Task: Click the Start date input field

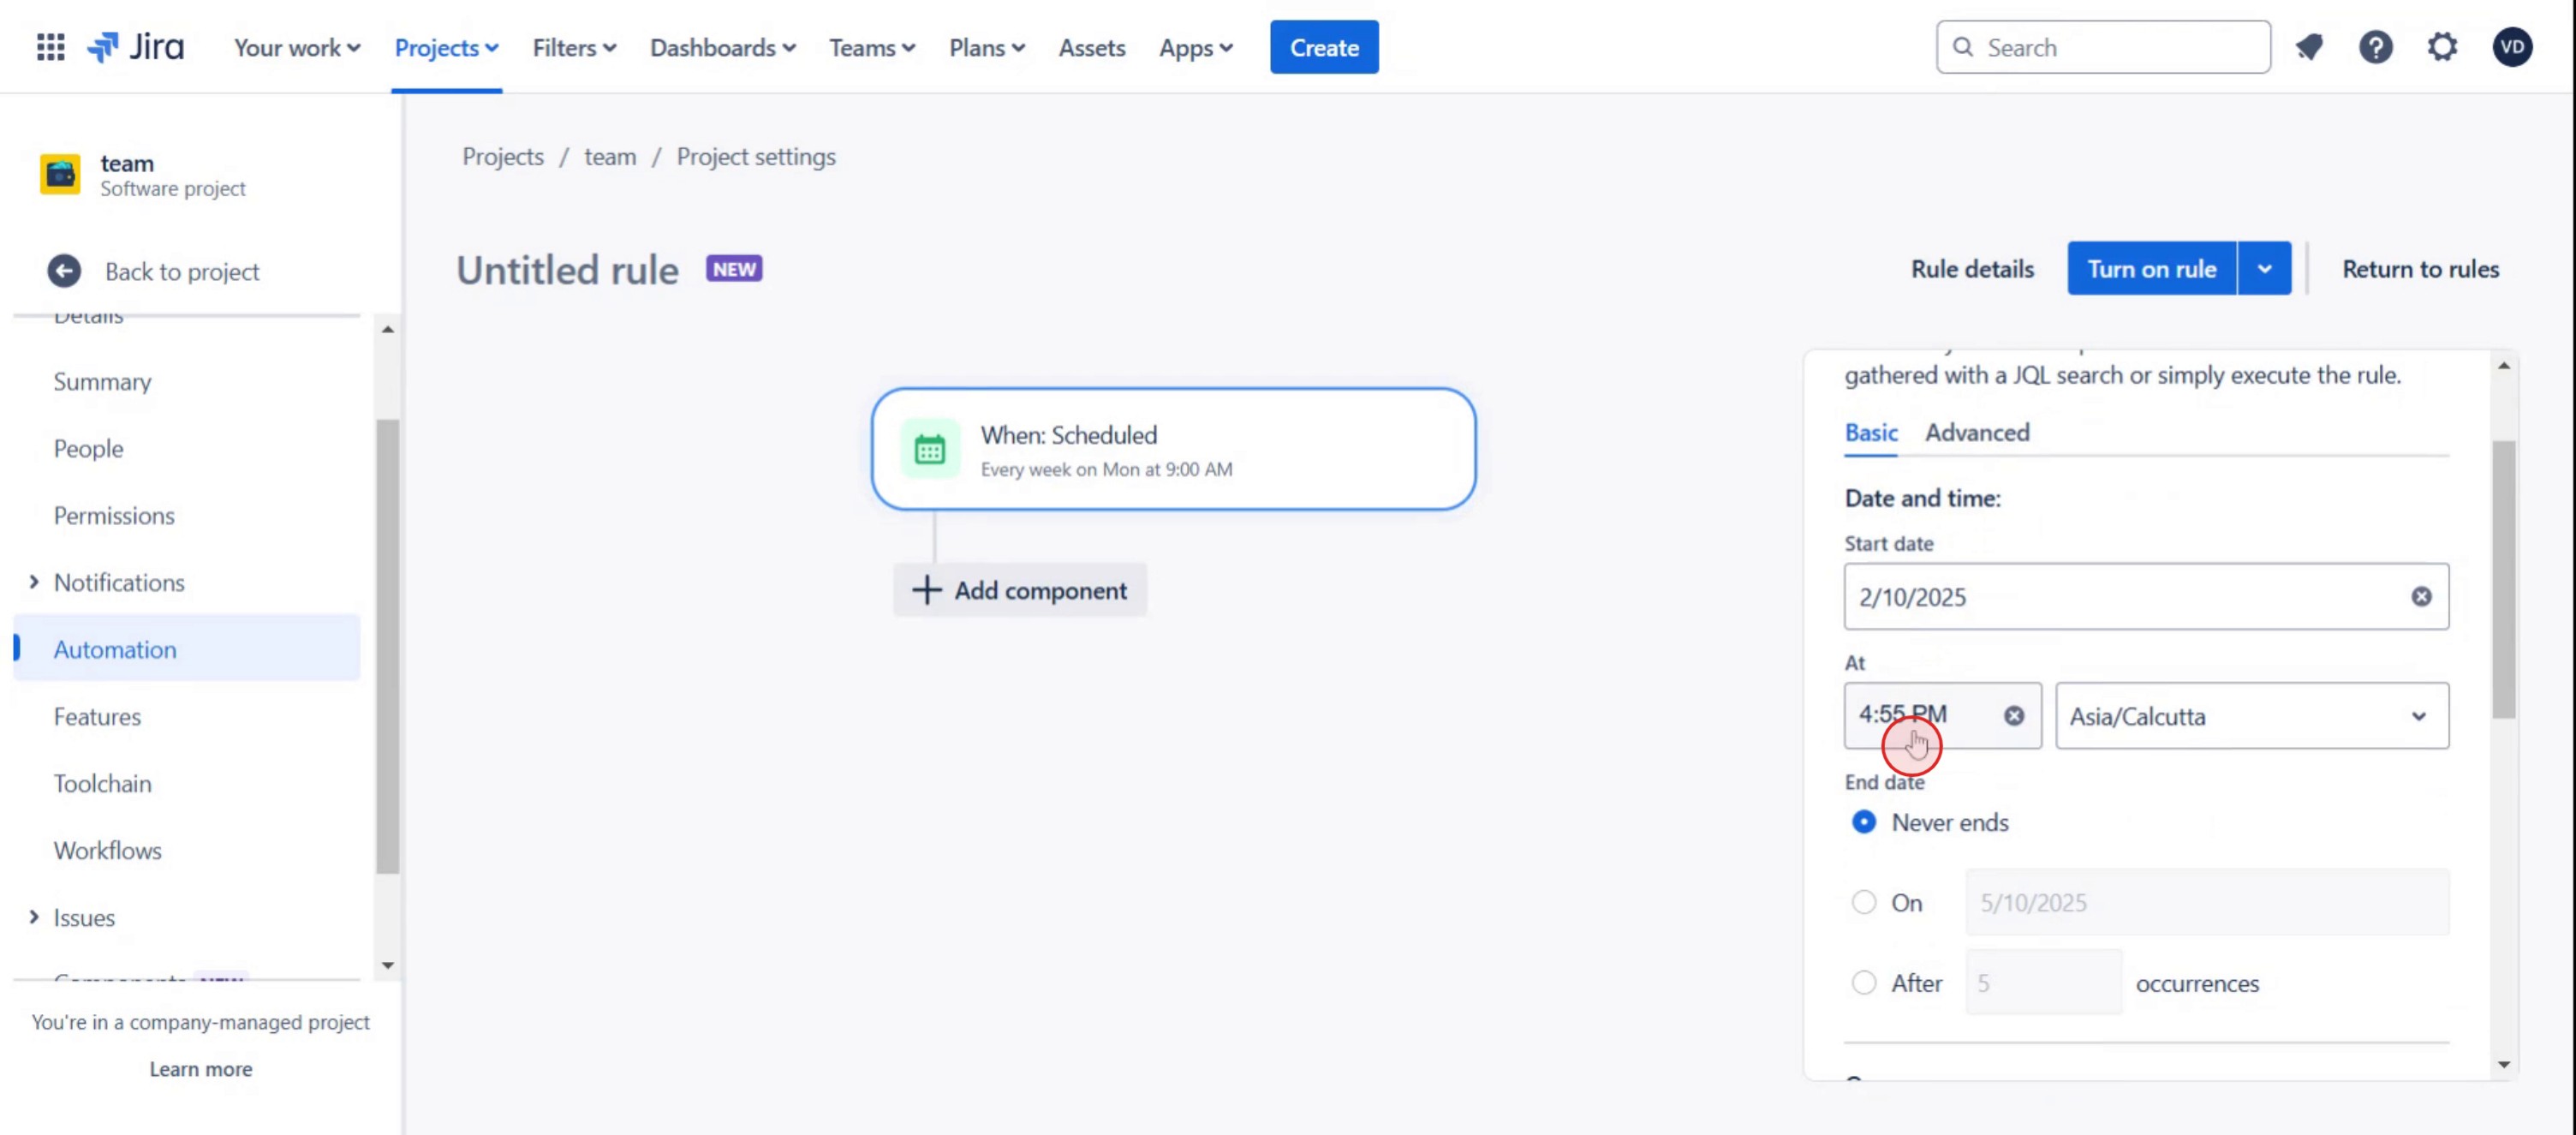Action: [2120, 597]
